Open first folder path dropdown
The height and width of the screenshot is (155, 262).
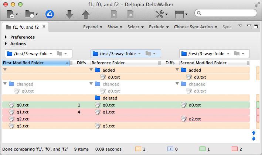coord(51,54)
